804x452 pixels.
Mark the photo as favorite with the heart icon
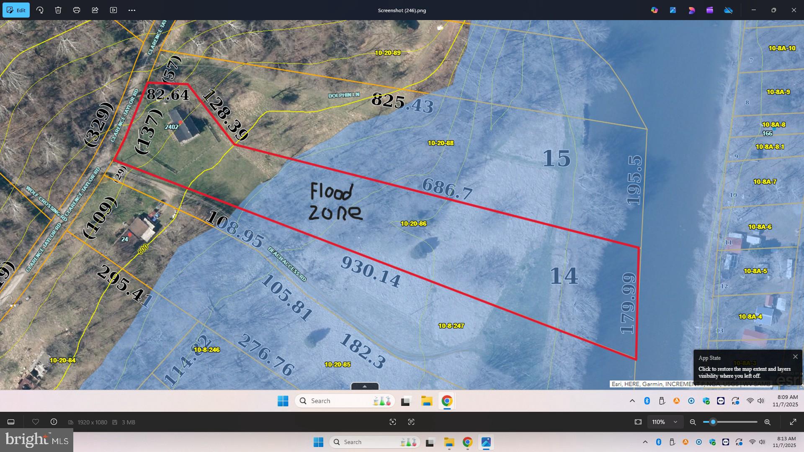pos(36,422)
